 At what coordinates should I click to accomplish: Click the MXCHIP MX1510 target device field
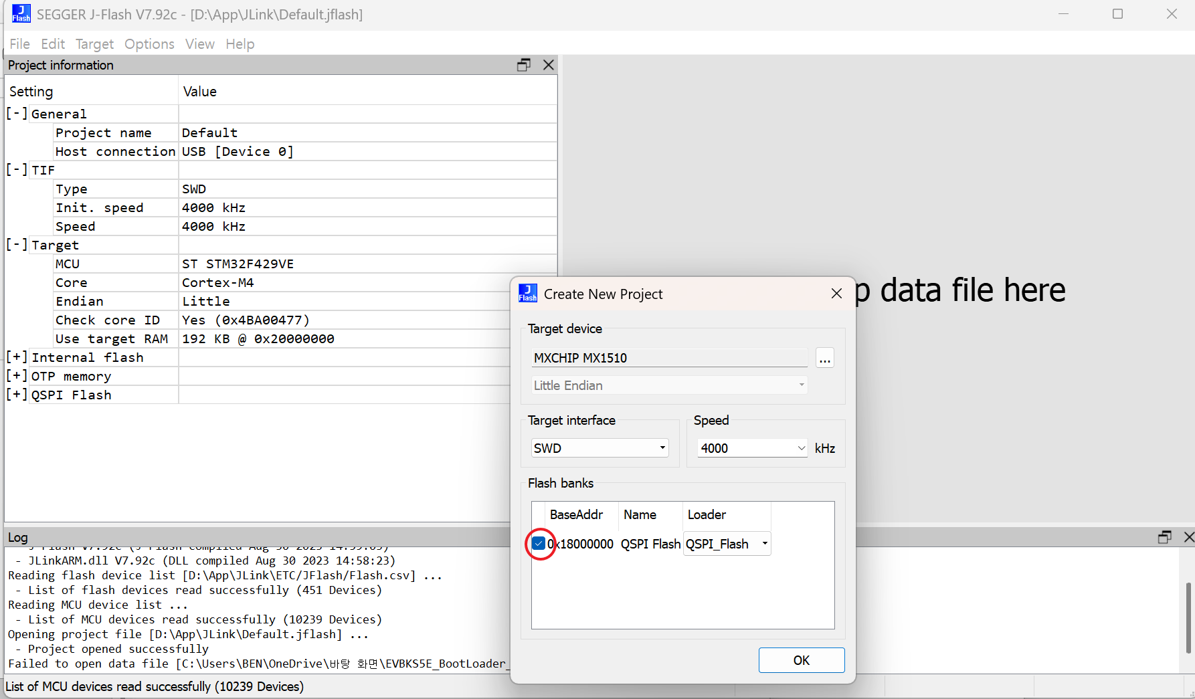pos(669,359)
